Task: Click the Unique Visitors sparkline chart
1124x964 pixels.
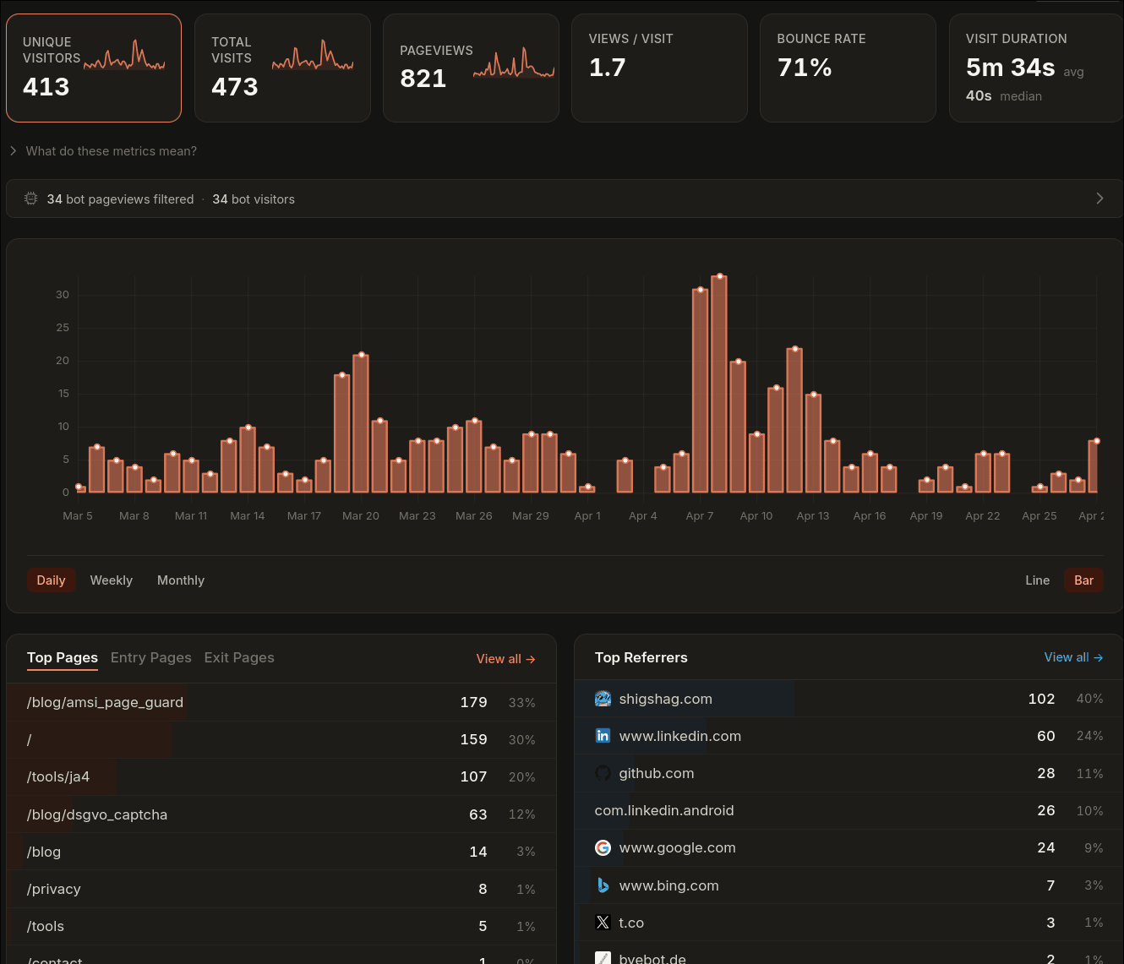Action: coord(125,56)
